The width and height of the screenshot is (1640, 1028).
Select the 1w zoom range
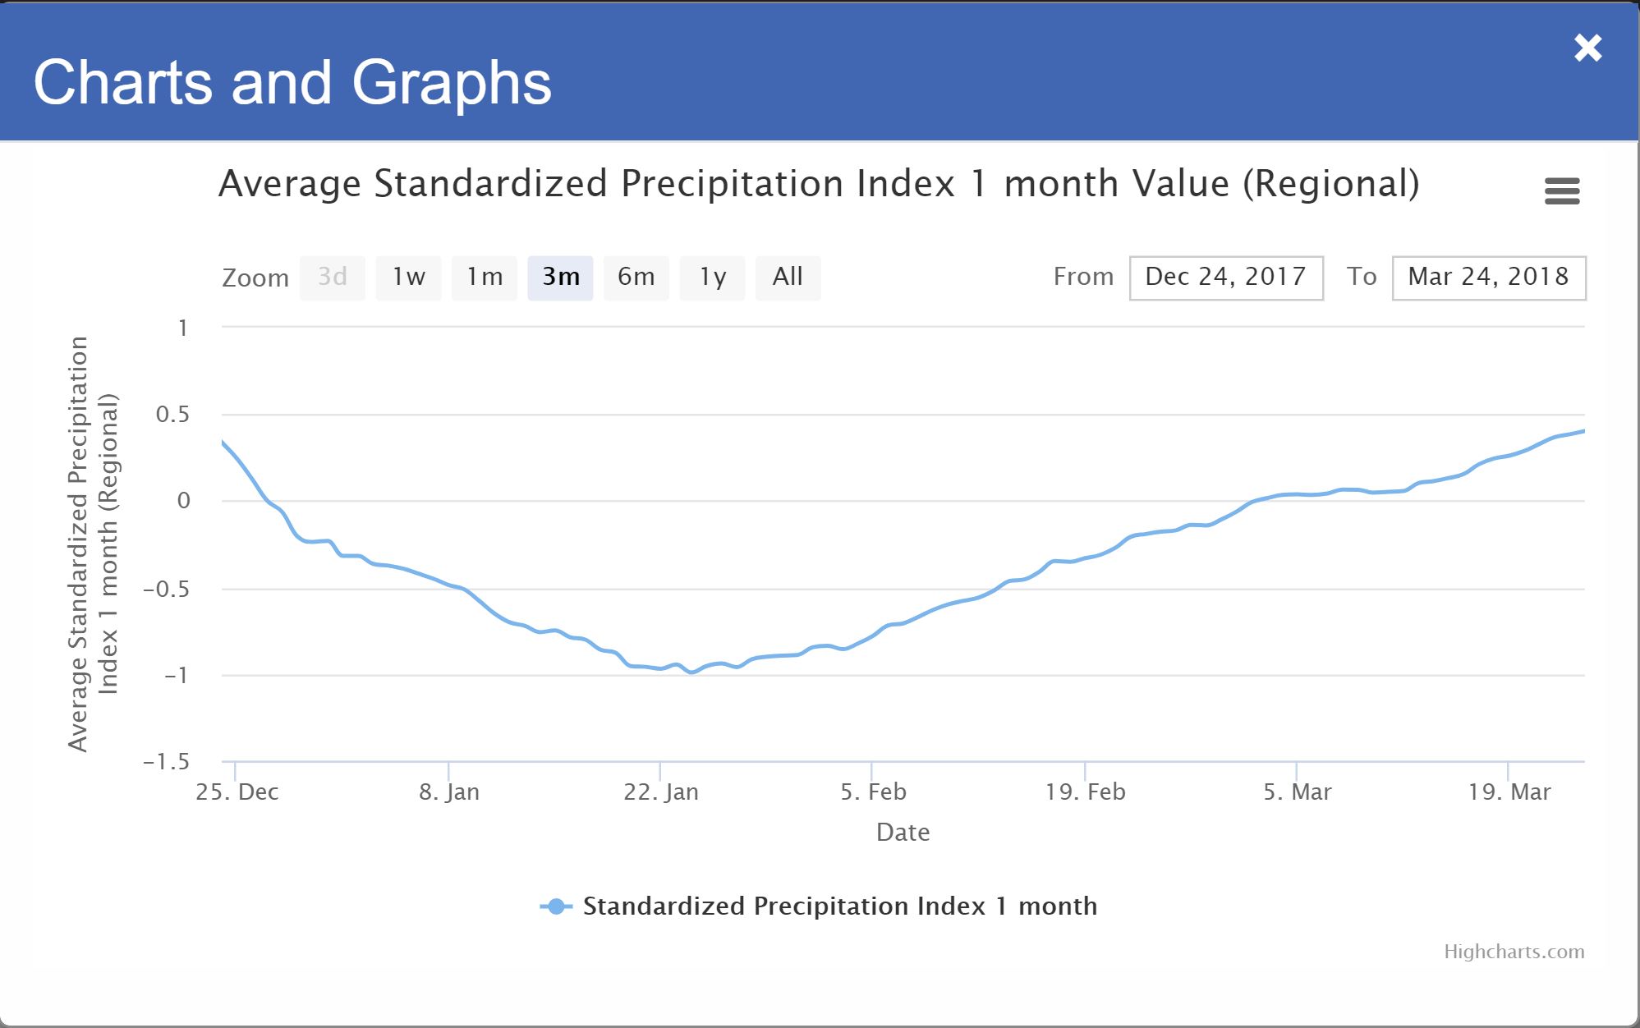408,278
